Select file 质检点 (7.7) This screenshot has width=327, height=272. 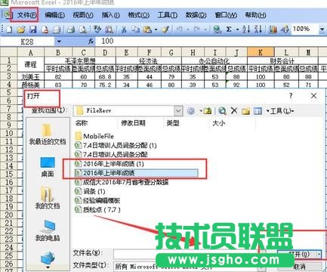click(x=97, y=209)
